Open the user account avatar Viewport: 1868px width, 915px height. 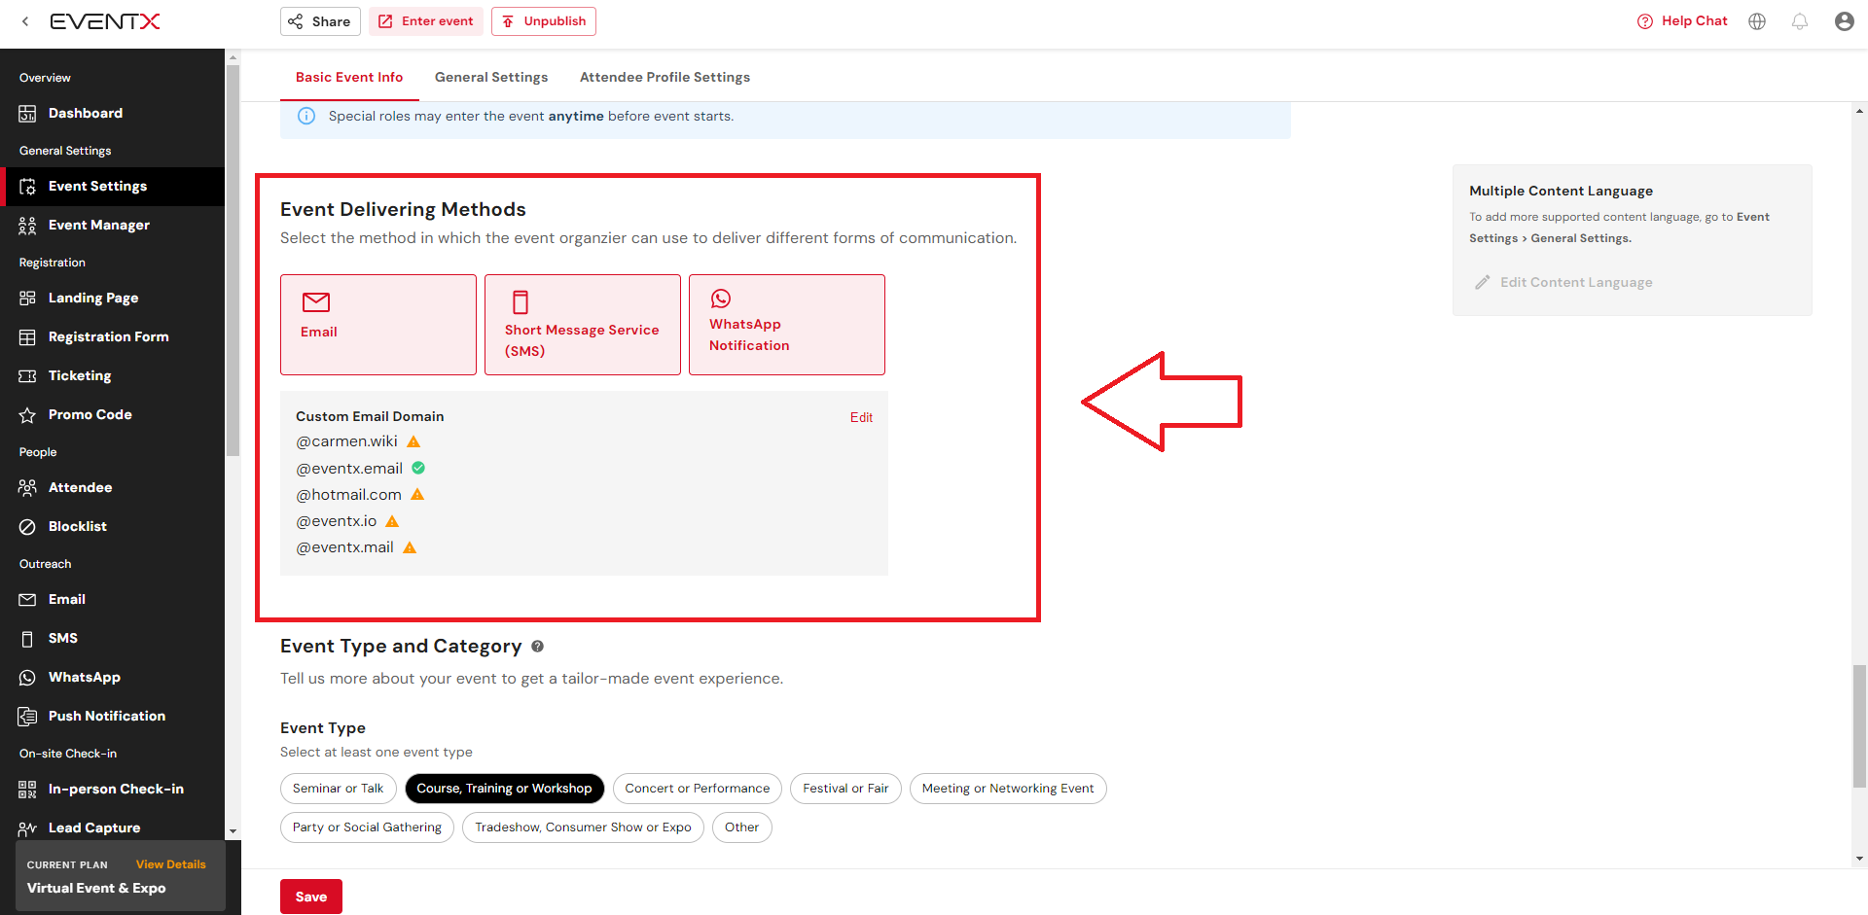coord(1844,21)
